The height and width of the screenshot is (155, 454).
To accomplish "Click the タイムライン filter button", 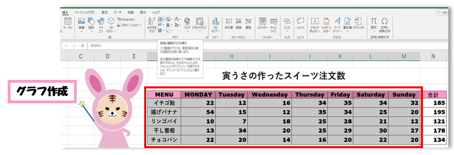I will click(x=273, y=25).
